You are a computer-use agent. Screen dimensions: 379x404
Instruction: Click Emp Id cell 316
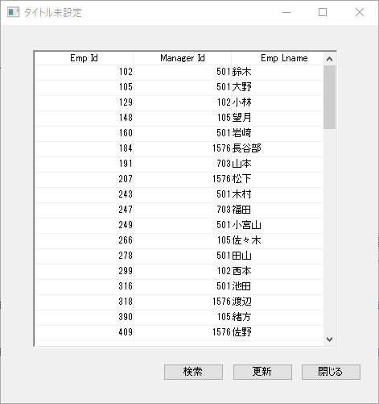84,286
